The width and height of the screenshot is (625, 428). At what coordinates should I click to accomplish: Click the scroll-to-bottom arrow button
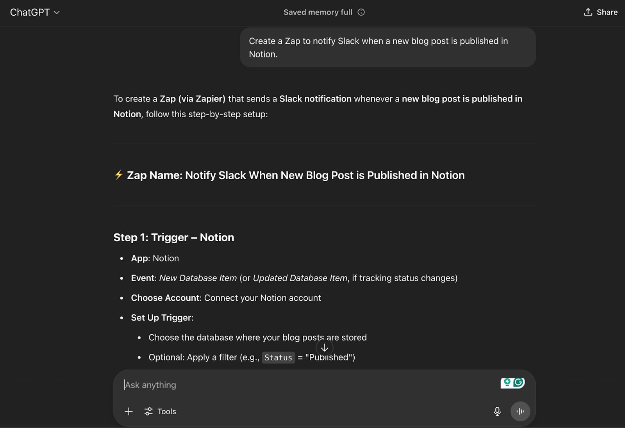(x=325, y=348)
